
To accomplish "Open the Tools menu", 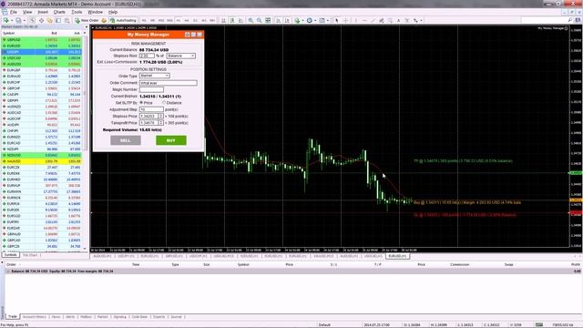I will click(77, 12).
